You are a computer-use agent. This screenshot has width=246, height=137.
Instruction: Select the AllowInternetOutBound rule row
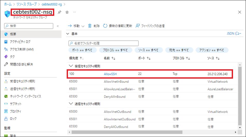click(x=152, y=119)
